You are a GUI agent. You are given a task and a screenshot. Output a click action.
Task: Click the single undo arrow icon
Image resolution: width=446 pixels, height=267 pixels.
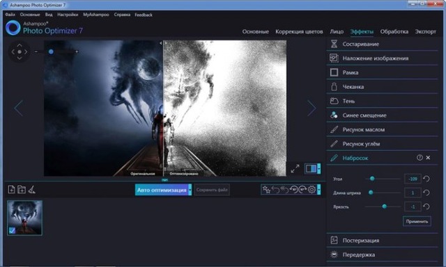pyautogui.click(x=276, y=189)
